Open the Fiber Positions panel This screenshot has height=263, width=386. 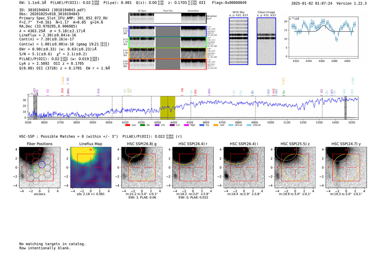40,168
